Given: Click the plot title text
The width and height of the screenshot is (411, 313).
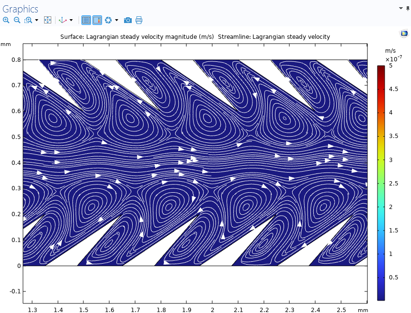Looking at the screenshot, I should [195, 37].
